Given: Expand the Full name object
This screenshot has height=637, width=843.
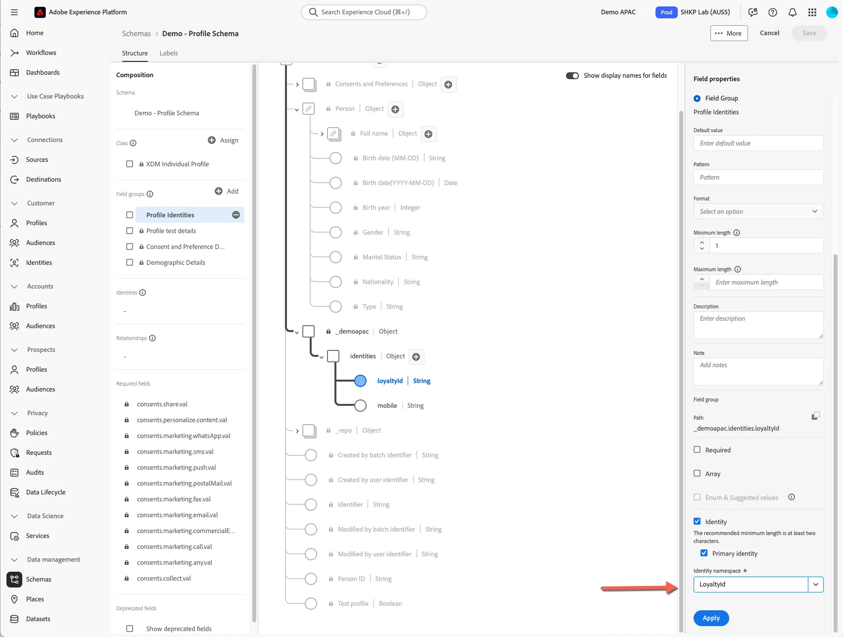Looking at the screenshot, I should coord(322,134).
